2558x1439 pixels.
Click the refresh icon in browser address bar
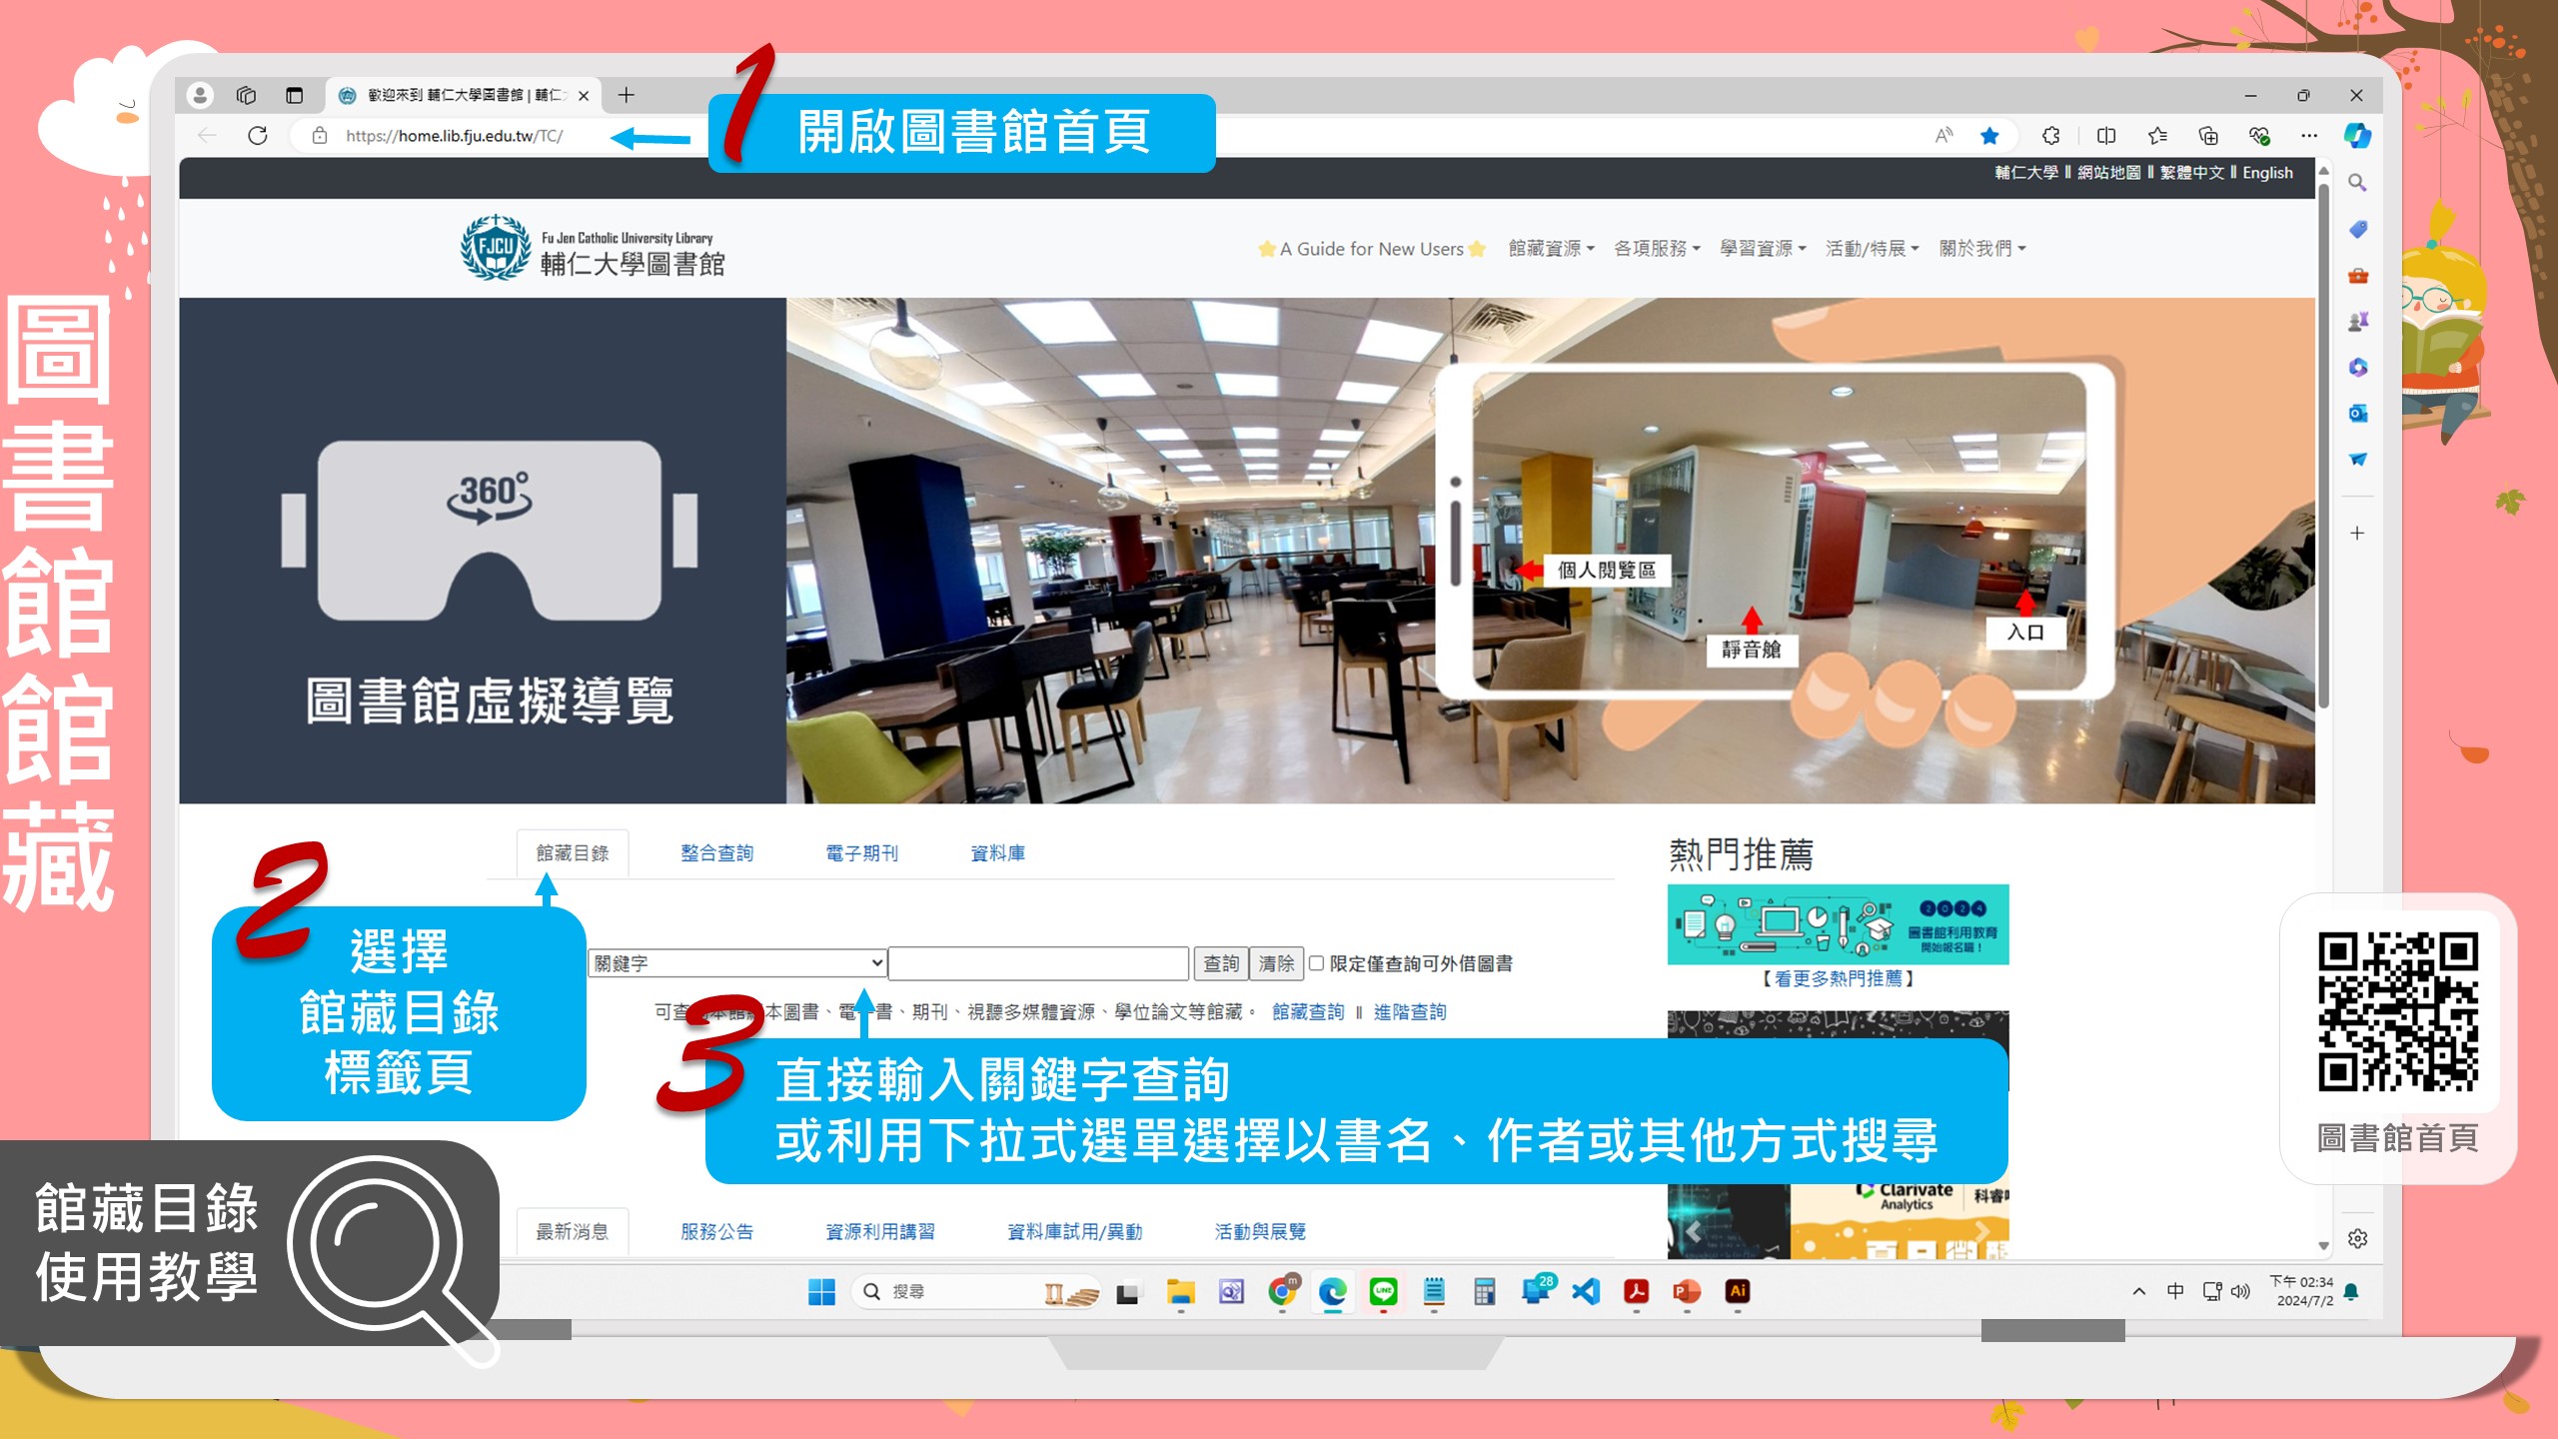[258, 135]
